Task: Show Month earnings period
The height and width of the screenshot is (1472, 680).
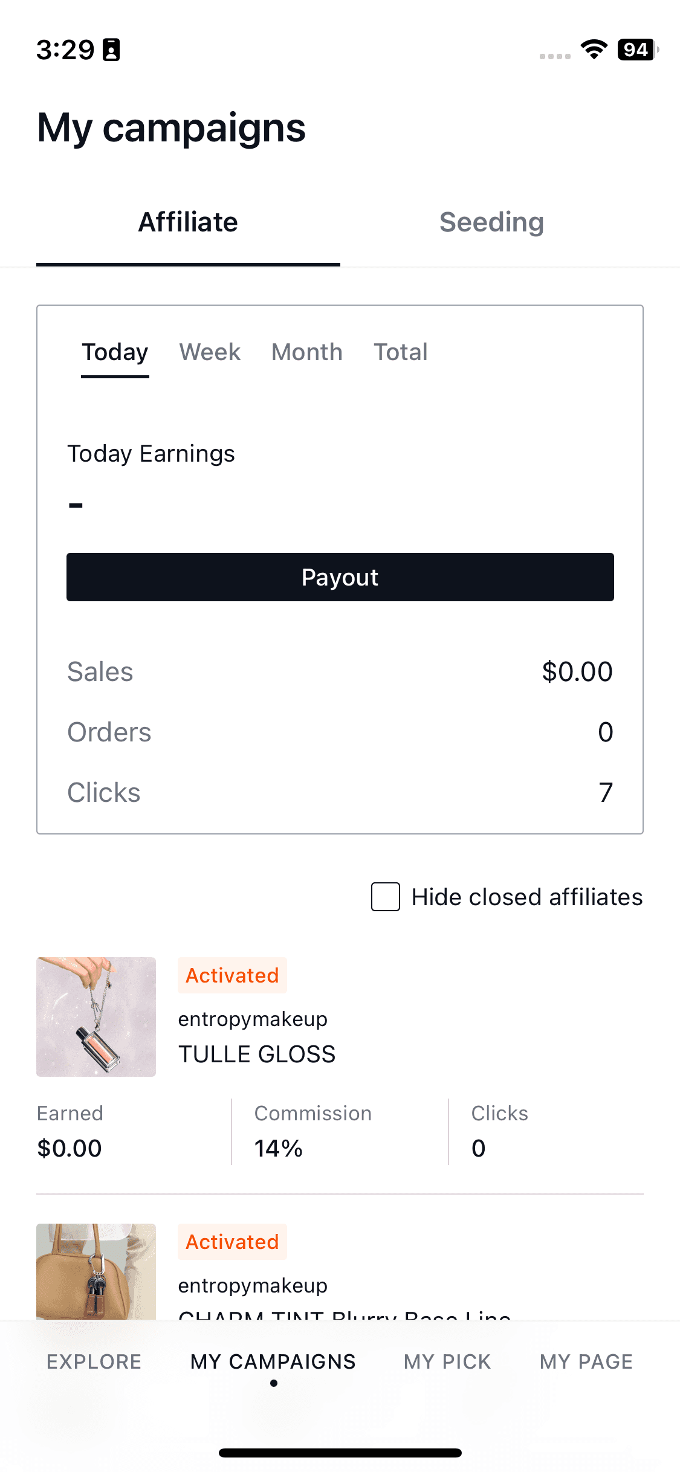Action: pos(306,352)
